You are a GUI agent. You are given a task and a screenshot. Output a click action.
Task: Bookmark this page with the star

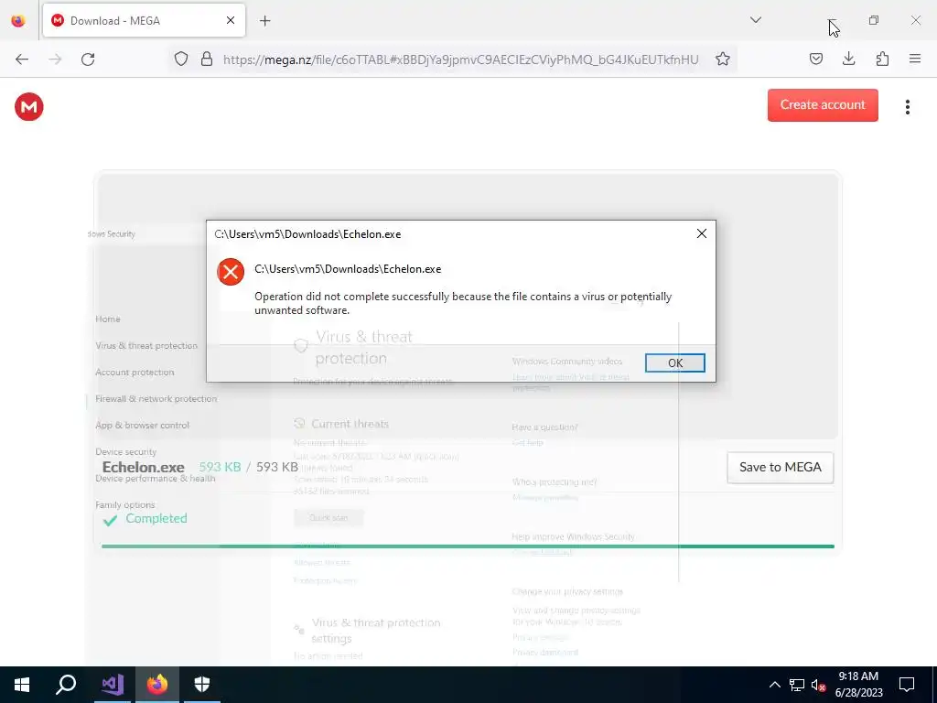723,59
